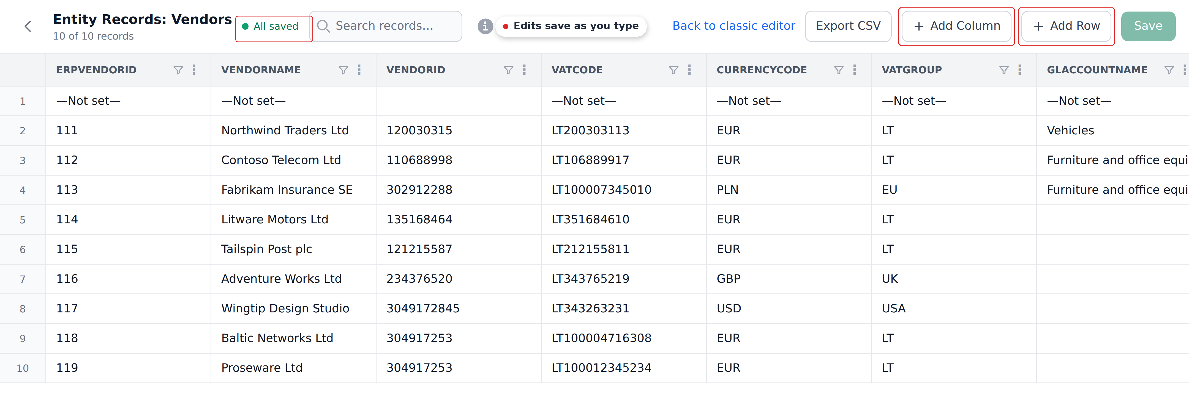Image resolution: width=1189 pixels, height=394 pixels.
Task: Select the Northwind Traders Ltd cell
Action: [x=294, y=131]
